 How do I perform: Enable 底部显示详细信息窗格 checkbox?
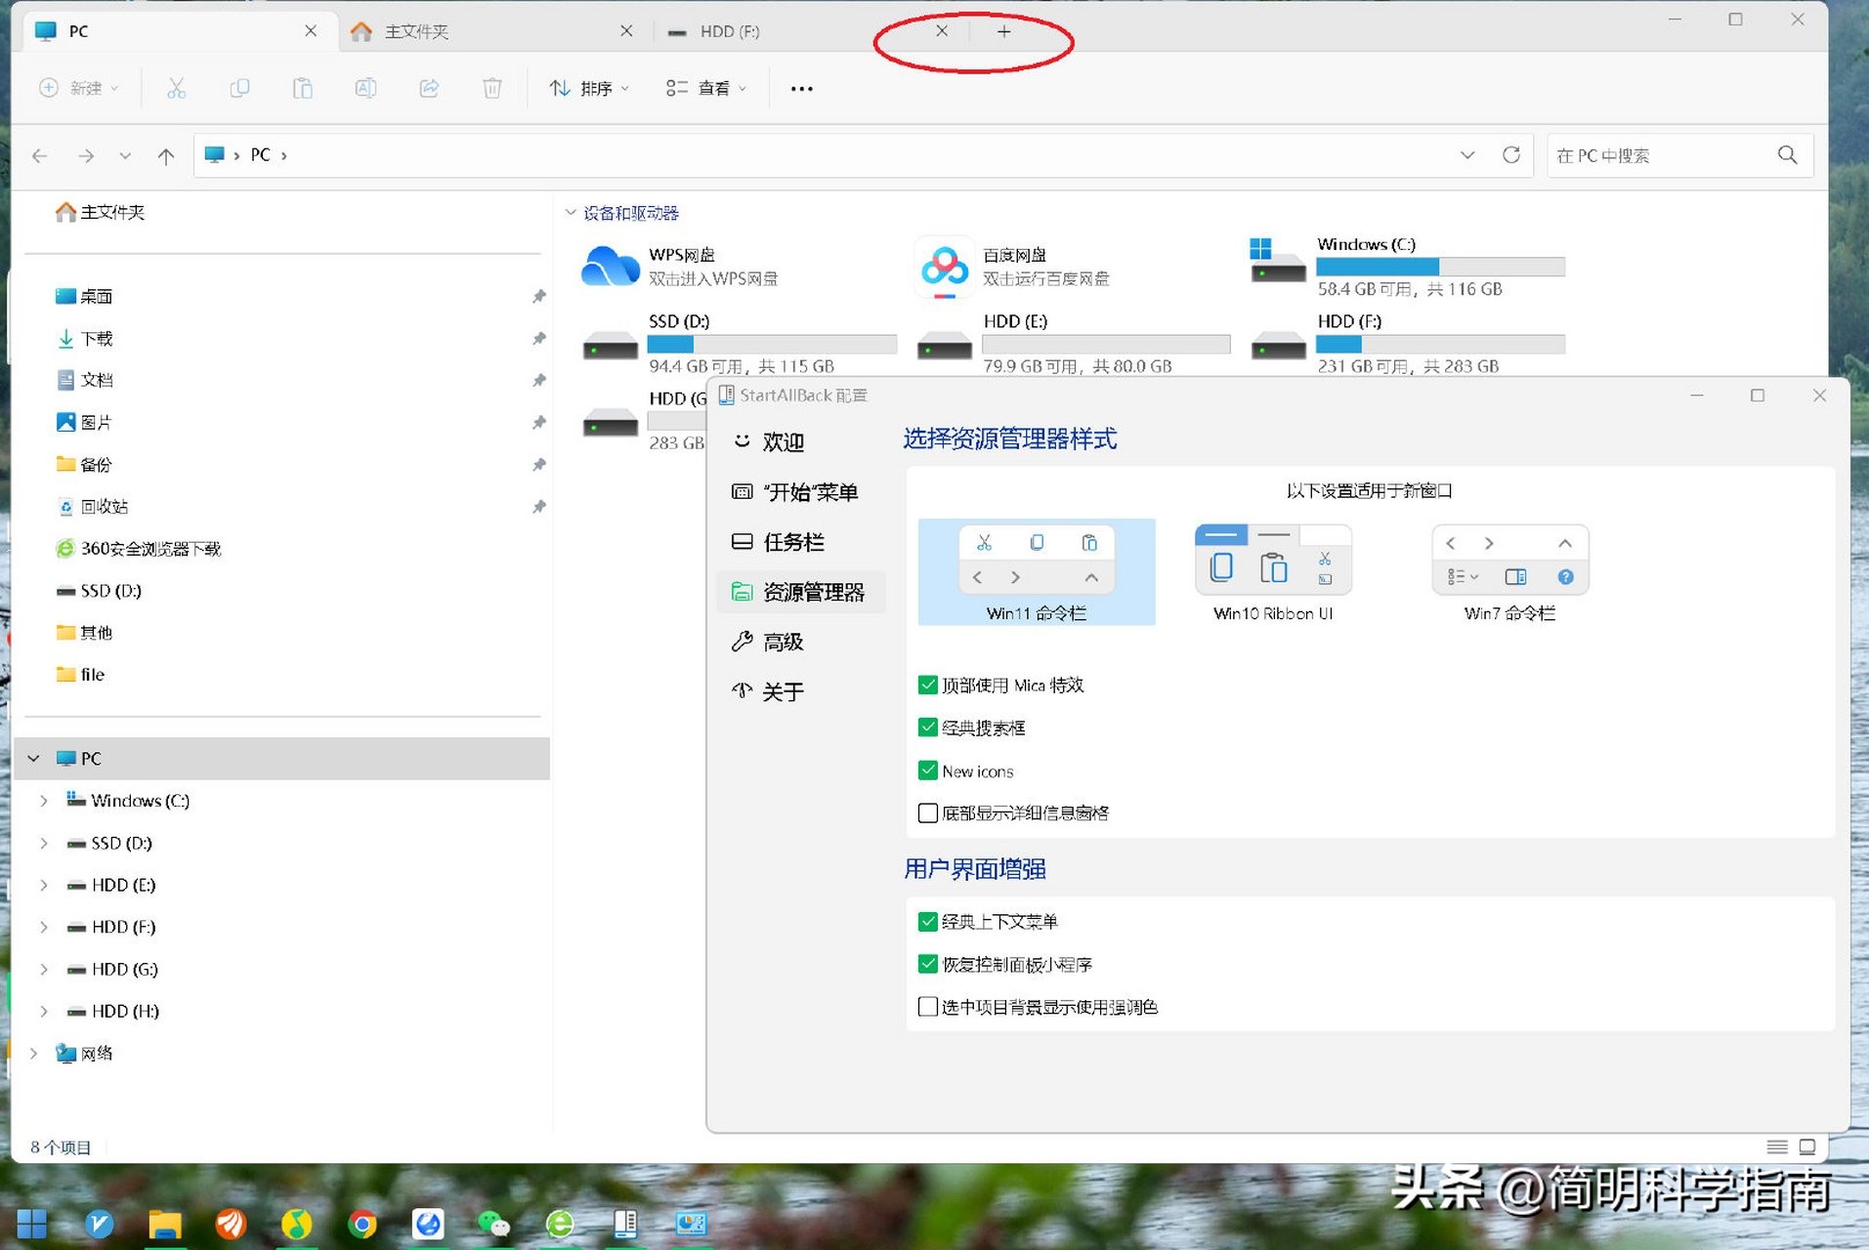click(x=928, y=812)
